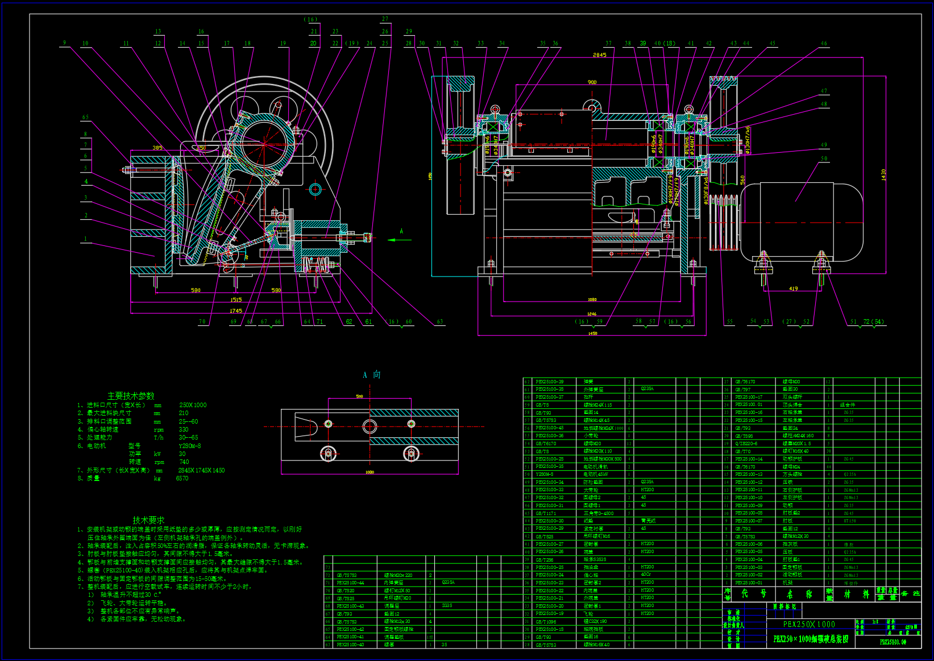
Task: Select parts list column header 材料
Action: pyautogui.click(x=857, y=593)
